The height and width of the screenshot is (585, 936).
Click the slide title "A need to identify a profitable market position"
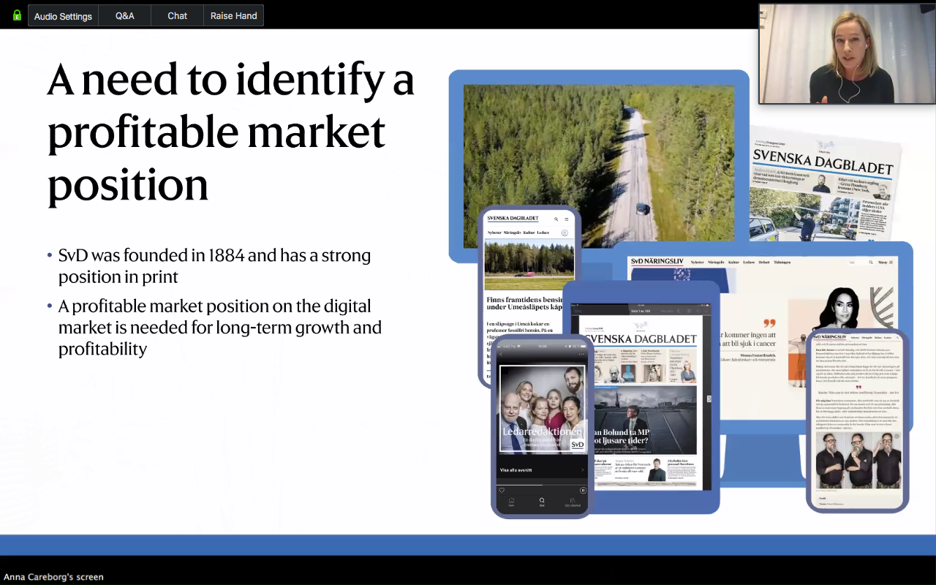(x=231, y=132)
